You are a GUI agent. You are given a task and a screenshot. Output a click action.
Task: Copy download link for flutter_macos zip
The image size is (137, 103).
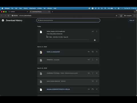(93, 31)
